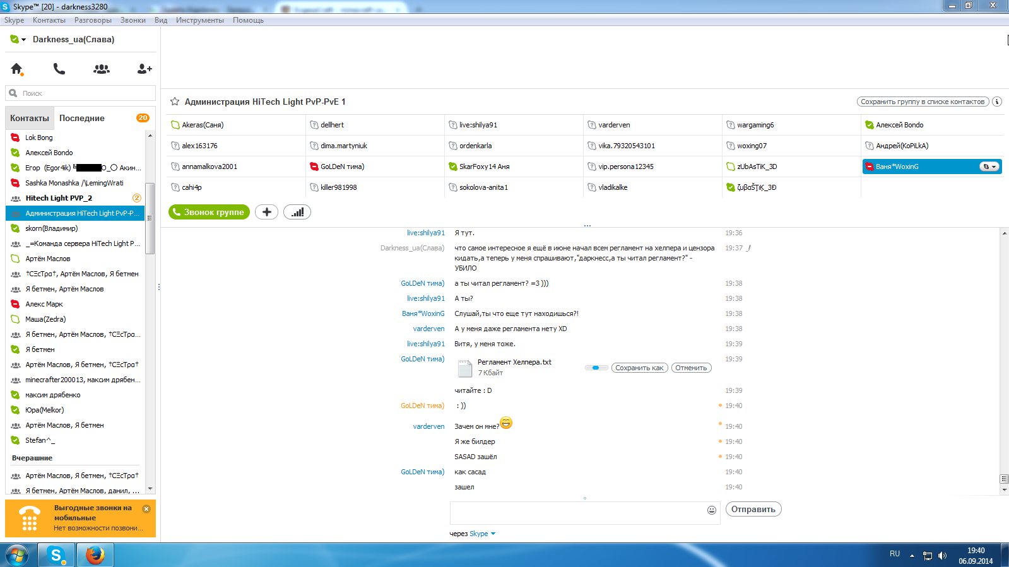
Task: Click sender name live:shilya91 at 19:36
Action: 426,233
